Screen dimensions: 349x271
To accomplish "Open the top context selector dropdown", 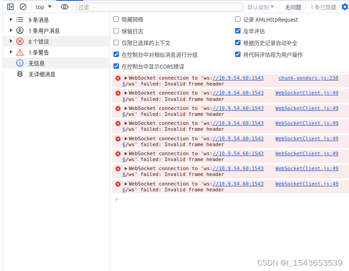I will point(43,7).
